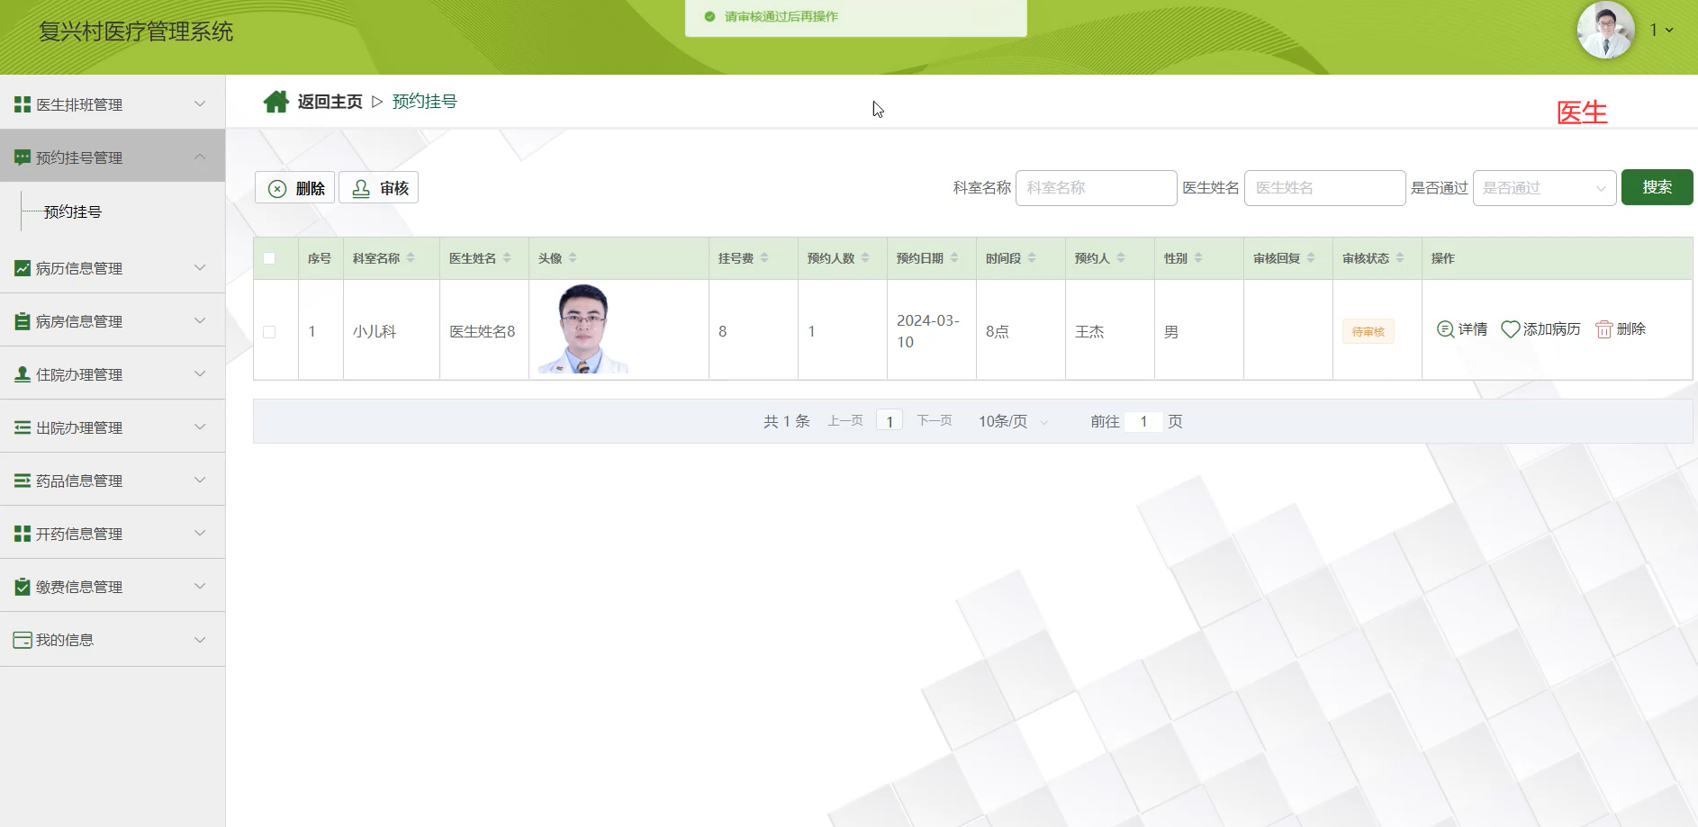This screenshot has width=1698, height=827.
Task: Click the green 搜索 button
Action: point(1657,187)
